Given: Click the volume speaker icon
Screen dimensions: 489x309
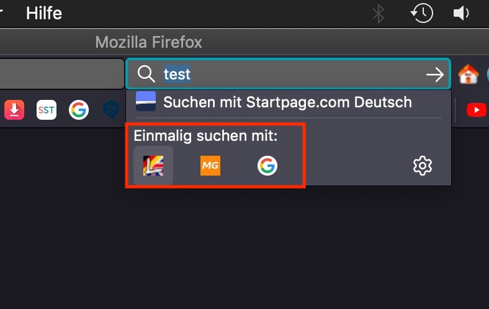Looking at the screenshot, I should pos(461,14).
